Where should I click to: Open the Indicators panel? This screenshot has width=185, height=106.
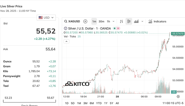coord(157,21)
